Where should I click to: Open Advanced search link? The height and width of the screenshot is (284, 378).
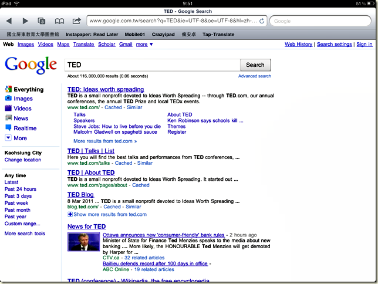[255, 76]
